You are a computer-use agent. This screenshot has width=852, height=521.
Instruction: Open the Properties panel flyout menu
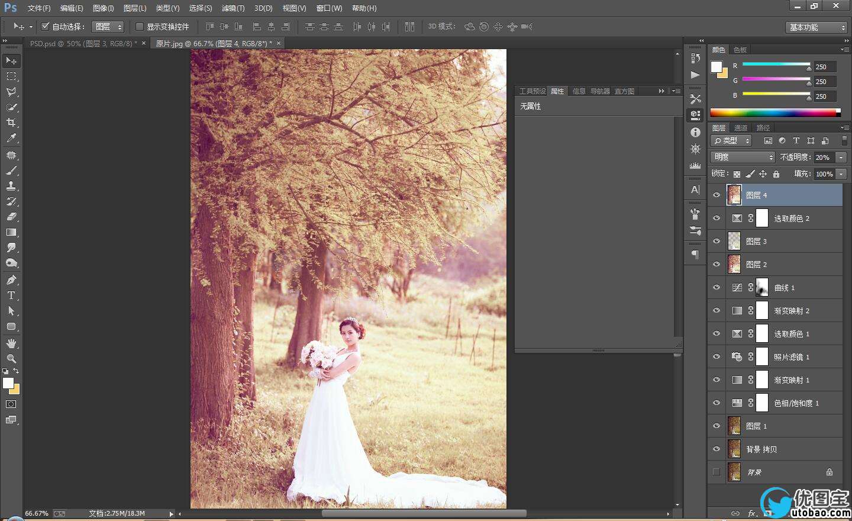[x=676, y=91]
